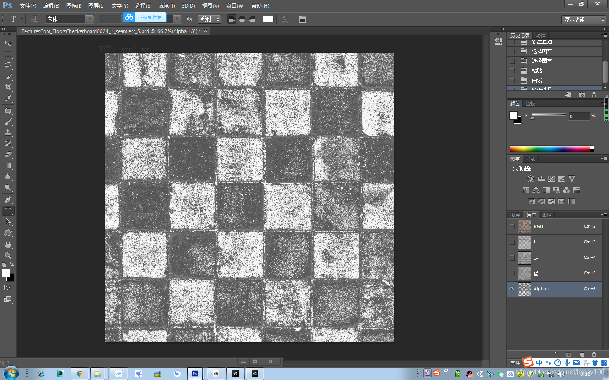Align text left
Image resolution: width=609 pixels, height=380 pixels.
(x=231, y=19)
